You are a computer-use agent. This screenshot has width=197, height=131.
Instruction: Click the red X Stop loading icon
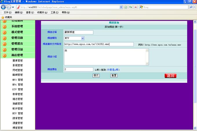[x=136, y=7]
